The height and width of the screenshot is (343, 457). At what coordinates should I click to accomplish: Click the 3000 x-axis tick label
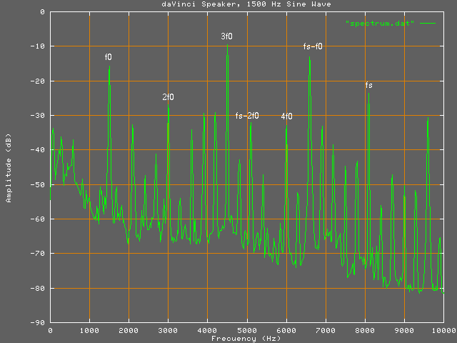coord(169,330)
